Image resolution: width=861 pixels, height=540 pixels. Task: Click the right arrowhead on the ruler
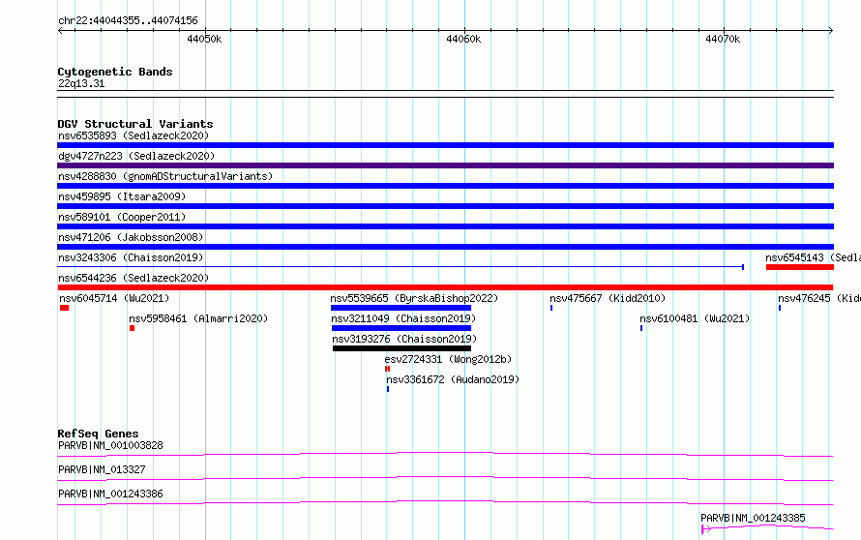[x=830, y=30]
